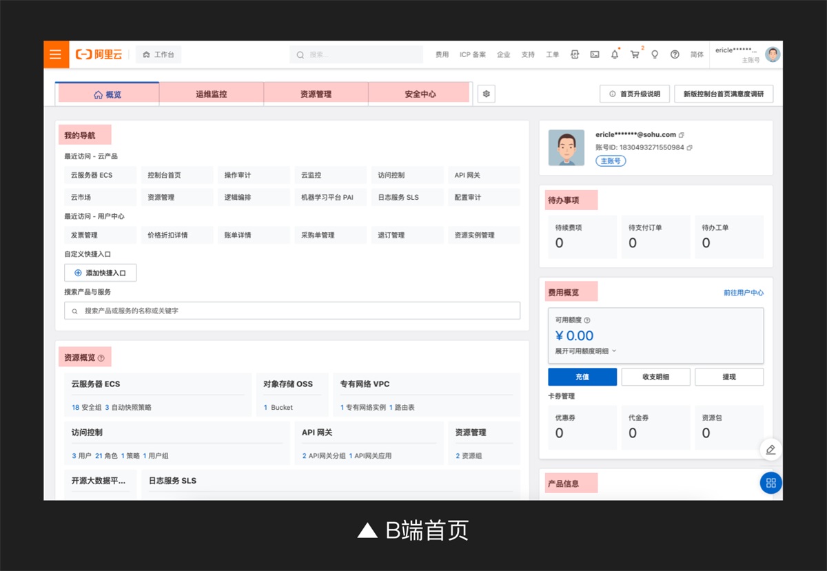The height and width of the screenshot is (571, 827).
Task: Open 云市场 shortcut
Action: 101,197
